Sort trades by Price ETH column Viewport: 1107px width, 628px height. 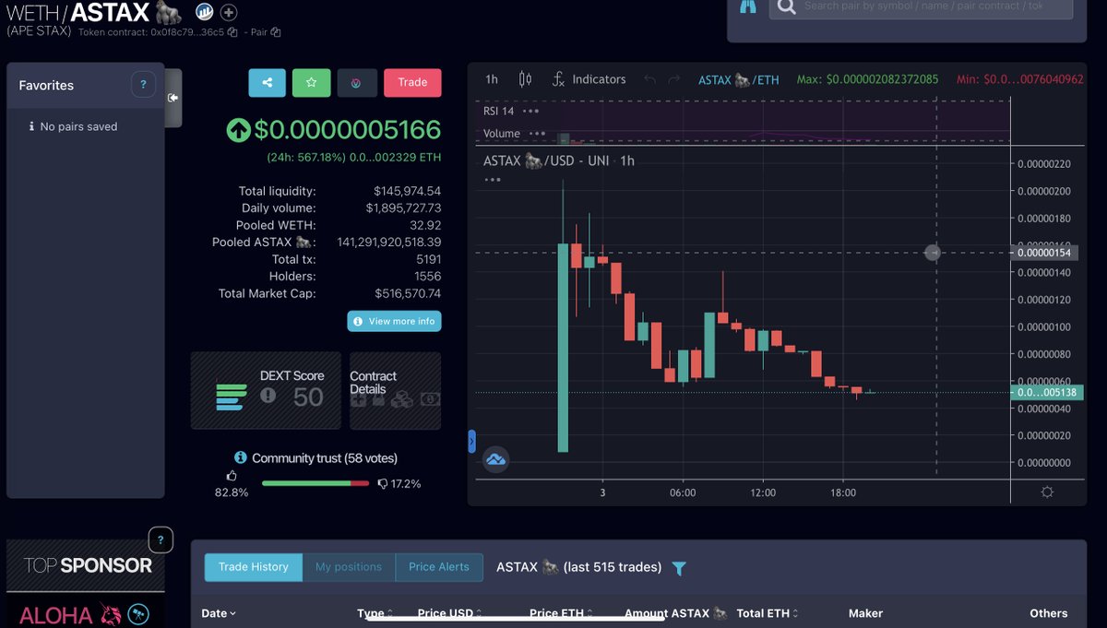point(561,613)
